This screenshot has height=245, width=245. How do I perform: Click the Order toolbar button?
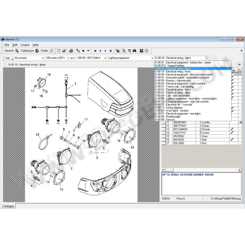[x=47, y=51]
